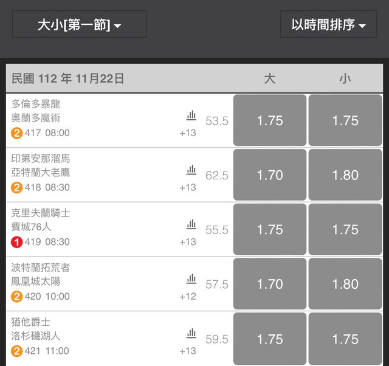Screen dimensions: 389x366
Task: Click orange 2 badge on game 417
Action: point(16,133)
